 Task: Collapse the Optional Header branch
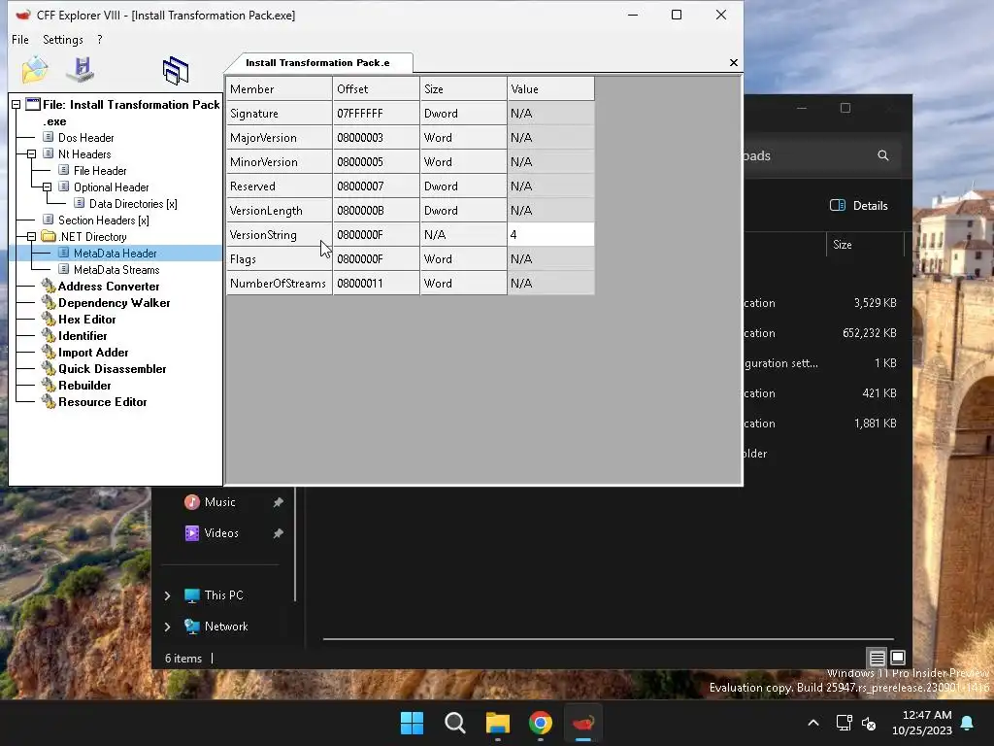tap(47, 187)
